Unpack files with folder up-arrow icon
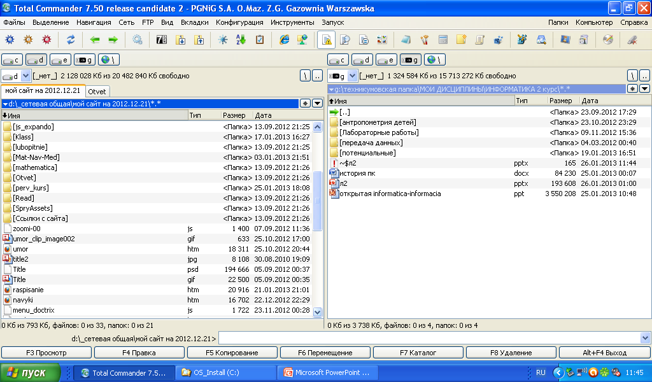 [199, 40]
